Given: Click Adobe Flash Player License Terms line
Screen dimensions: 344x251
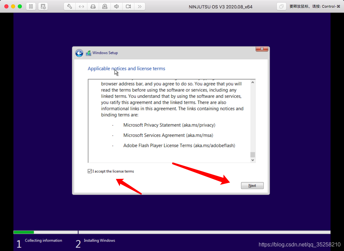Looking at the screenshot, I should [x=179, y=145].
